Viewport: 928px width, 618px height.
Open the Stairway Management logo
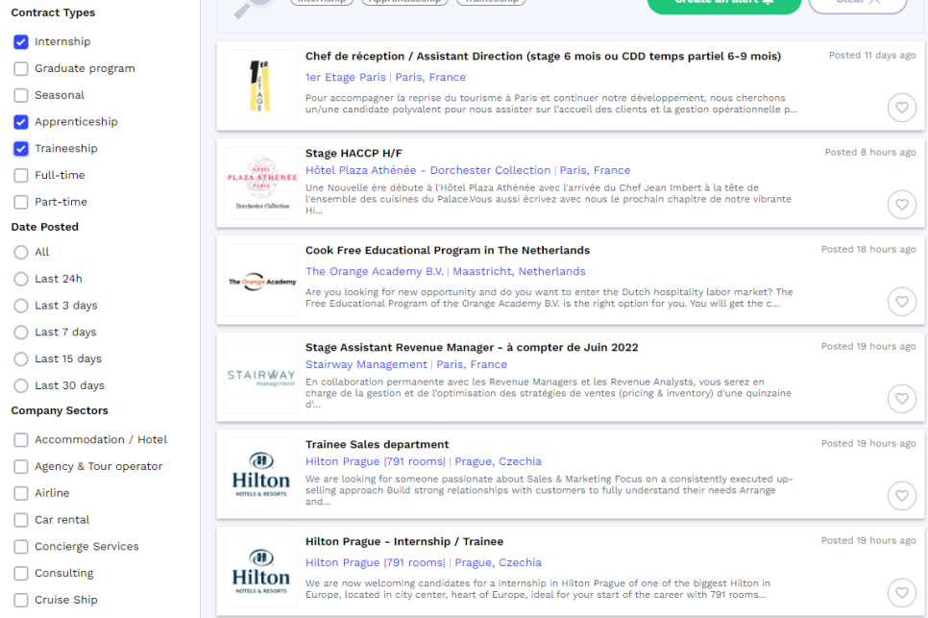click(261, 377)
